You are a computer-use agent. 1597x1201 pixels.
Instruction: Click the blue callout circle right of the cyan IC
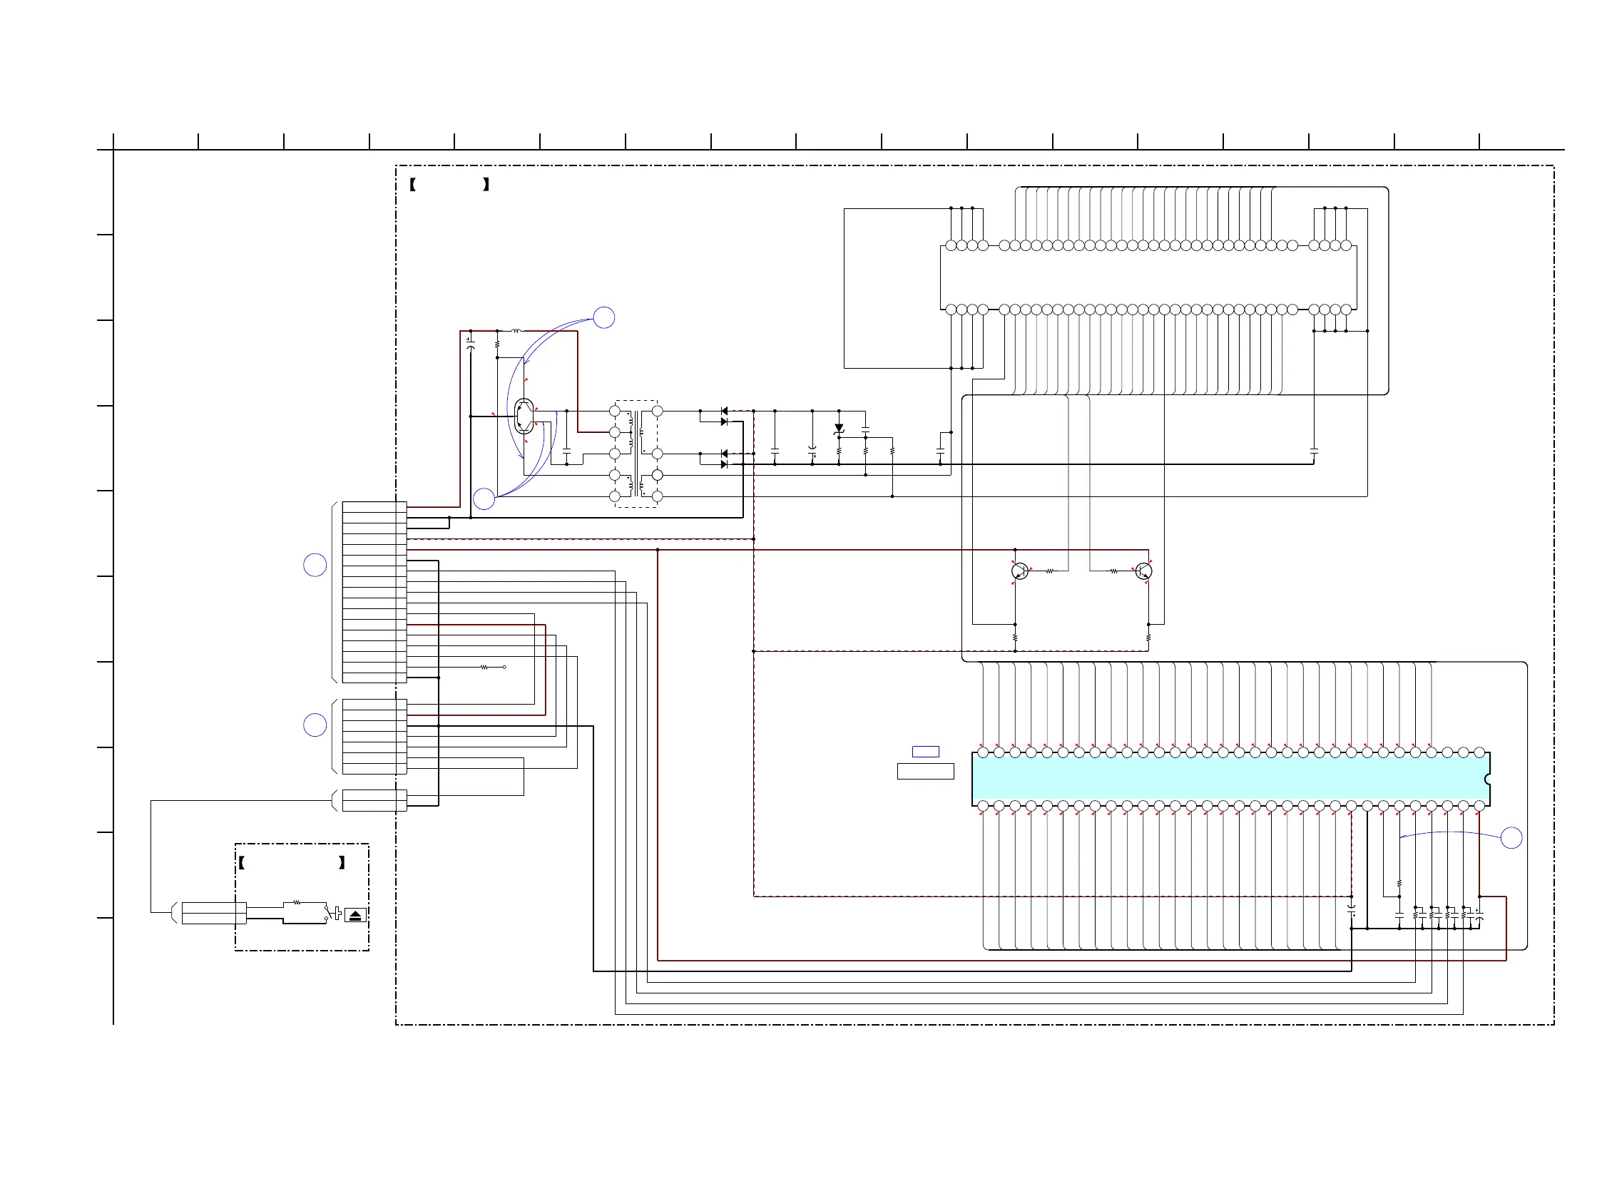coord(1511,838)
